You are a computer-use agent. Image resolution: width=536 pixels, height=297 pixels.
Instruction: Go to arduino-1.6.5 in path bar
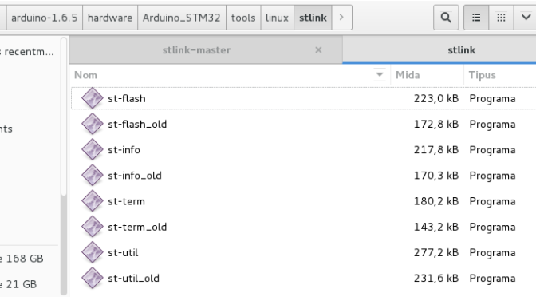tap(45, 18)
